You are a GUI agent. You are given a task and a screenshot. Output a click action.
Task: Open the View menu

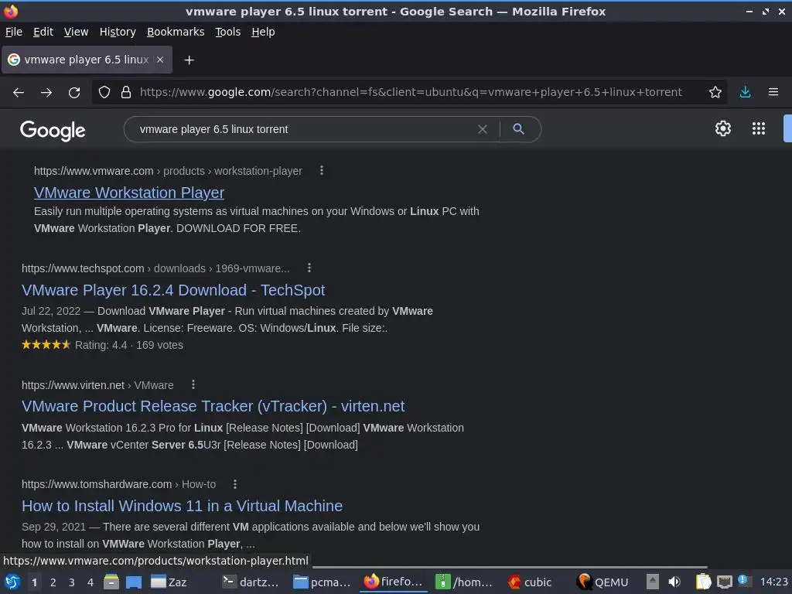click(76, 32)
